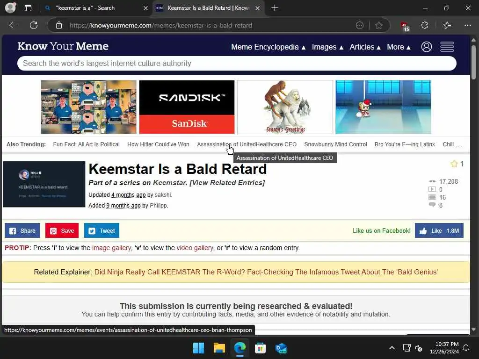479x359 pixels.
Task: Expand the More menu
Action: [x=399, y=47]
